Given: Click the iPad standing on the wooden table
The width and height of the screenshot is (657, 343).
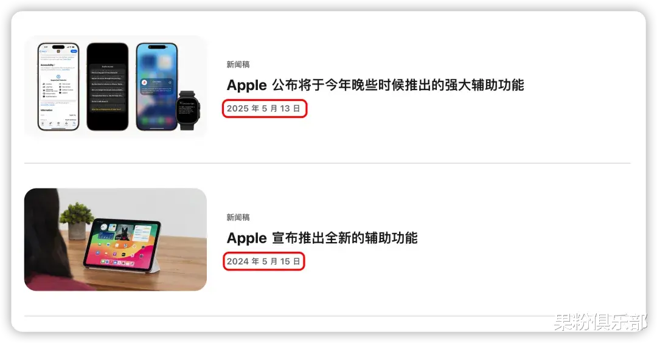Looking at the screenshot, I should (123, 244).
